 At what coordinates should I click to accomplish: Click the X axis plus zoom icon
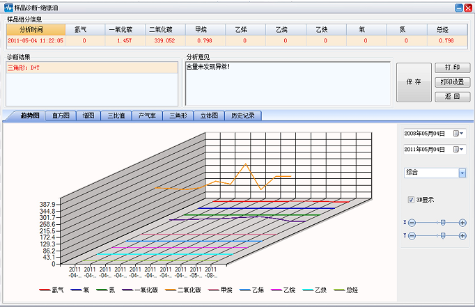point(462,223)
